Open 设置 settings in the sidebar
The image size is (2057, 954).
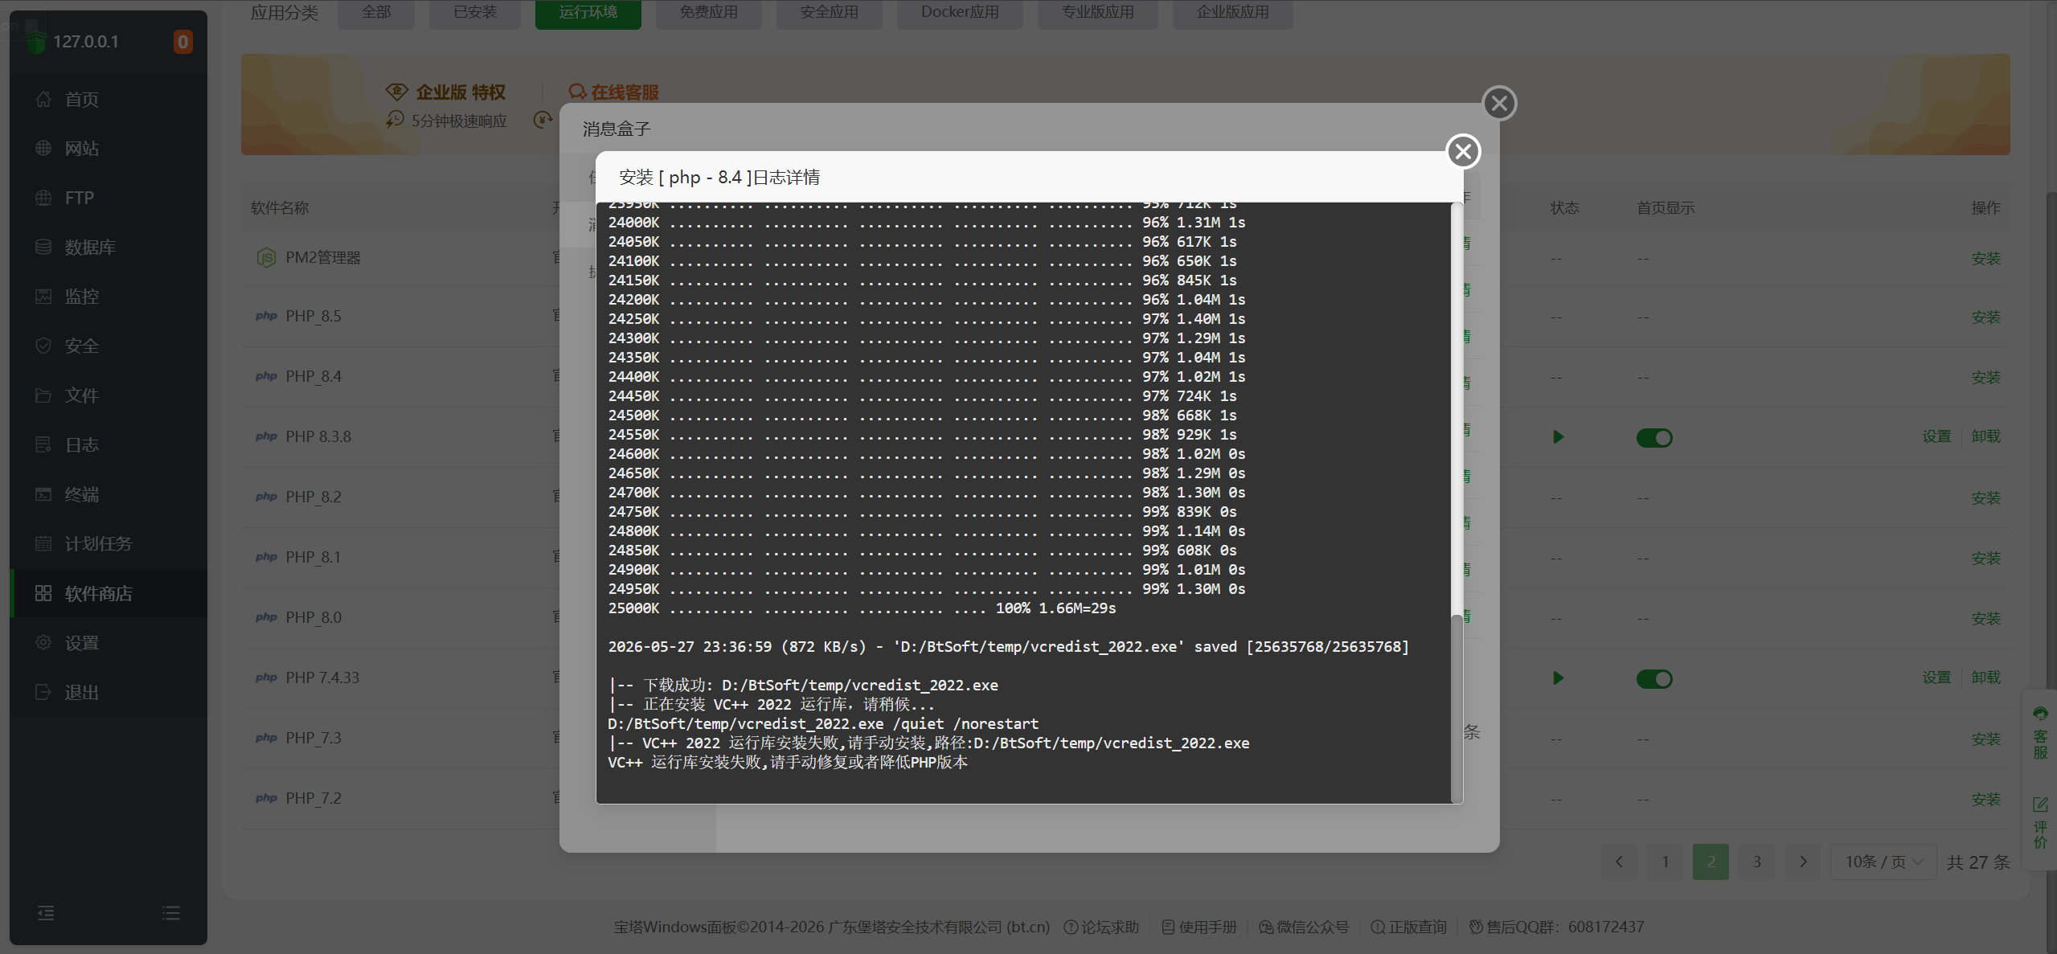tap(109, 643)
